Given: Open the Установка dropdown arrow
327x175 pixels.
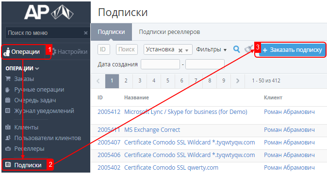Looking at the screenshot, I should (187, 50).
